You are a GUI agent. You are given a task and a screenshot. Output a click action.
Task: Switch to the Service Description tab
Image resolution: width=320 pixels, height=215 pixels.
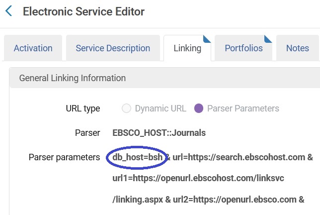click(x=113, y=48)
